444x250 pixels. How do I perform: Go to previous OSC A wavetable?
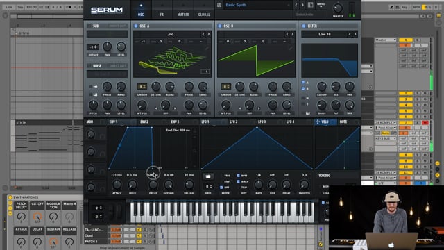(203, 34)
